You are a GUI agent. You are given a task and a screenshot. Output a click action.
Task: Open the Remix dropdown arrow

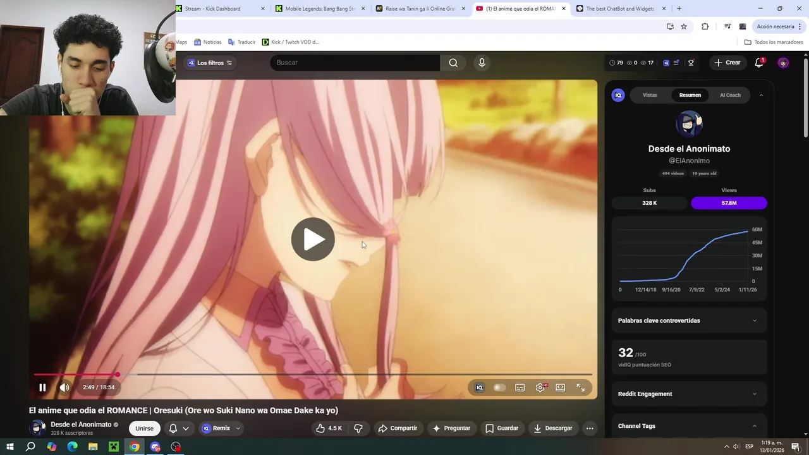[x=238, y=428]
